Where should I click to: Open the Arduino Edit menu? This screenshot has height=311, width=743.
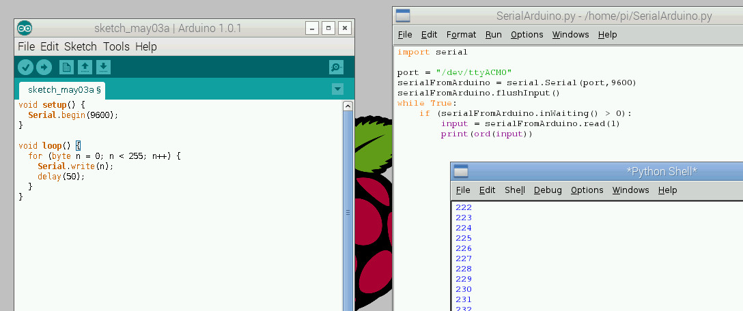coord(49,47)
